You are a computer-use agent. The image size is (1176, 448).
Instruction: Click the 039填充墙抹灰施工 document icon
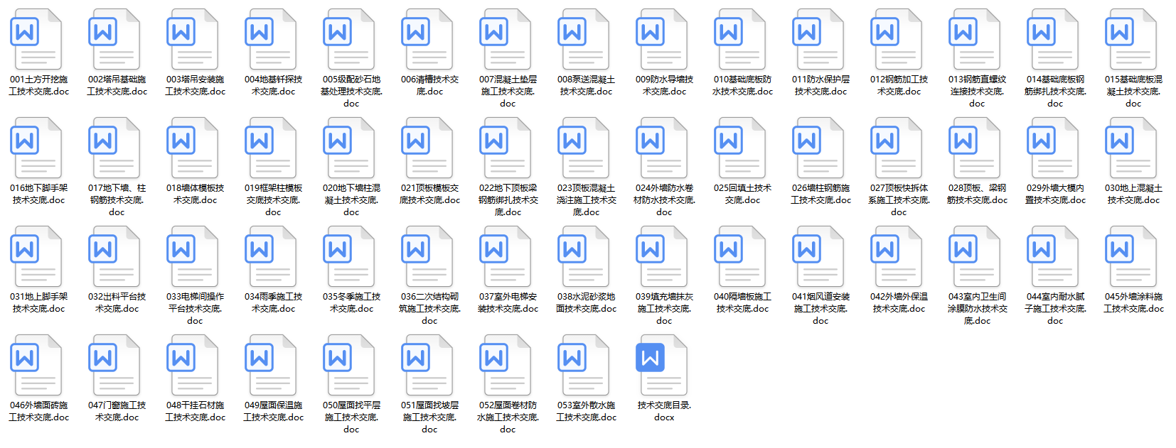point(661,256)
